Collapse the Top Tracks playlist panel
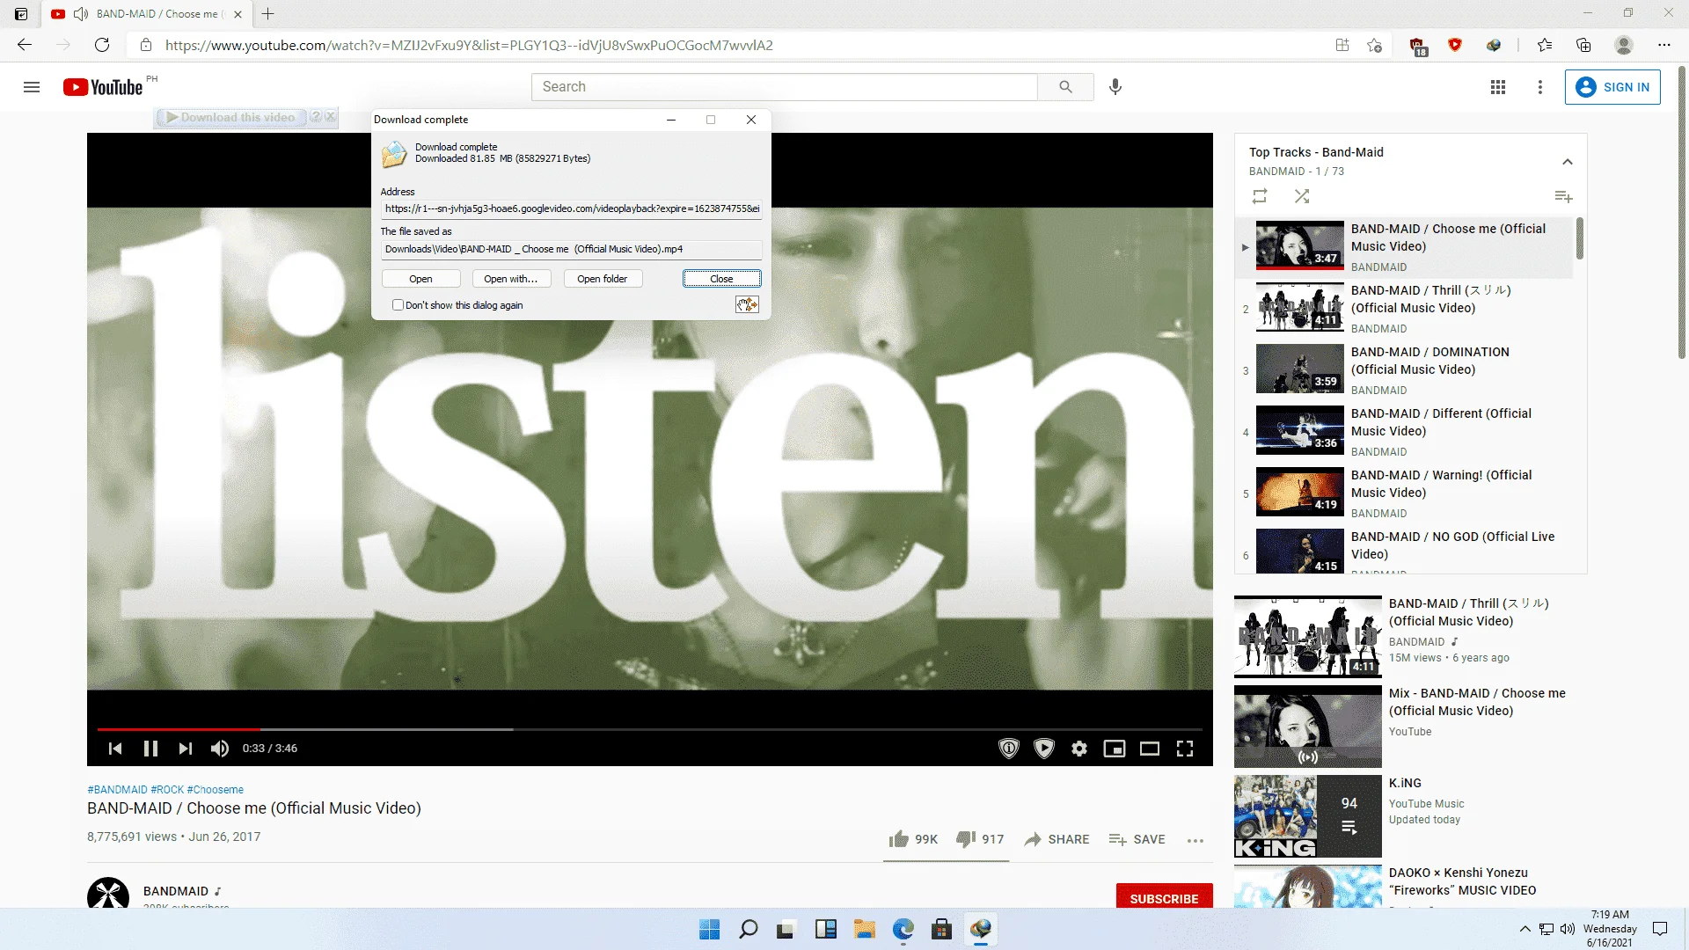This screenshot has width=1689, height=950. pyautogui.click(x=1567, y=162)
